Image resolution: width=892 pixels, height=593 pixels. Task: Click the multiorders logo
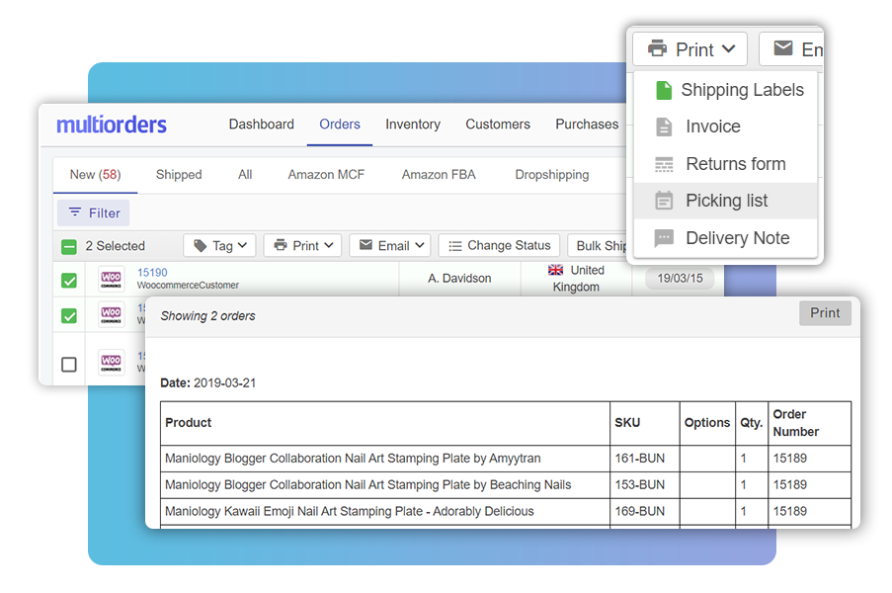click(112, 125)
